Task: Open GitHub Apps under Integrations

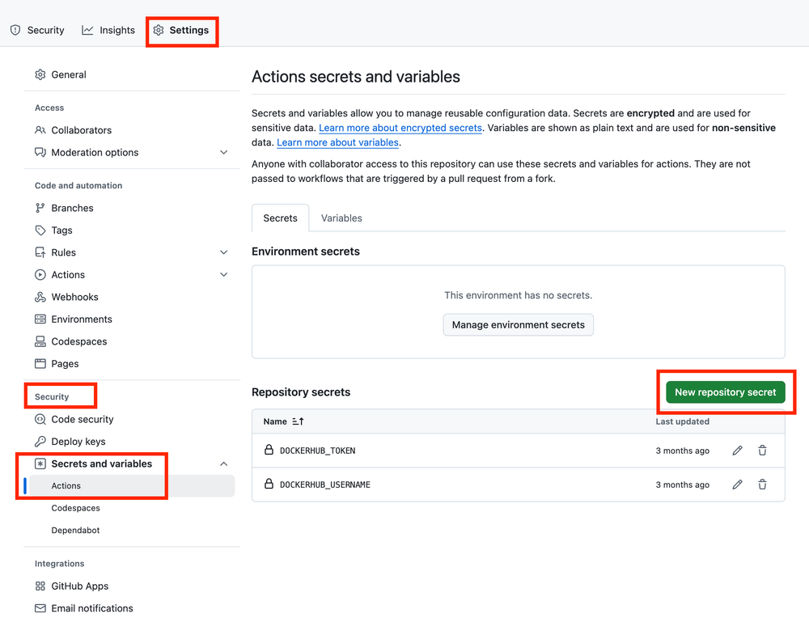Action: point(81,586)
